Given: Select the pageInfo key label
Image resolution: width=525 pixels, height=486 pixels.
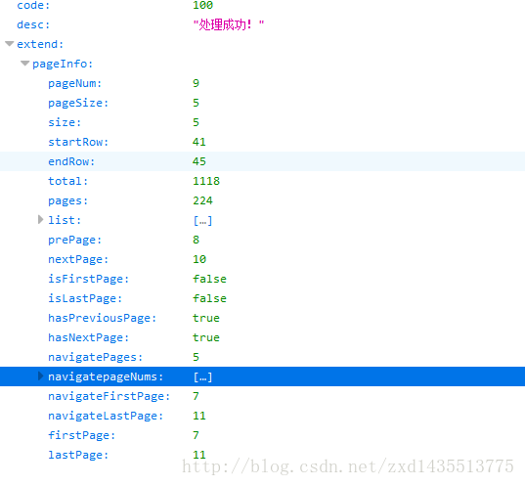Looking at the screenshot, I should pos(63,64).
